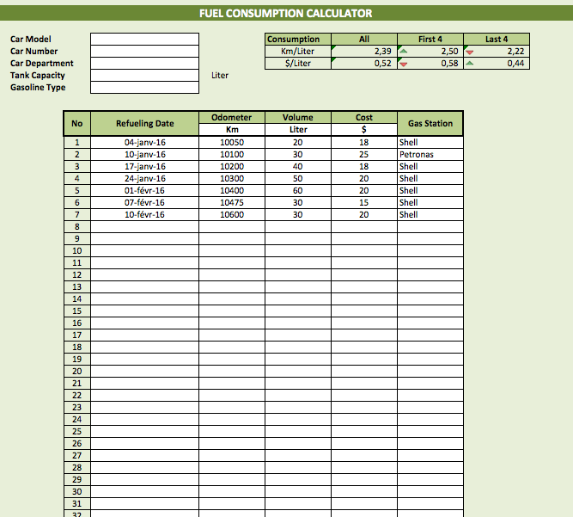Click the green up arrow beside 0,44
The width and height of the screenshot is (573, 517).
pyautogui.click(x=470, y=64)
